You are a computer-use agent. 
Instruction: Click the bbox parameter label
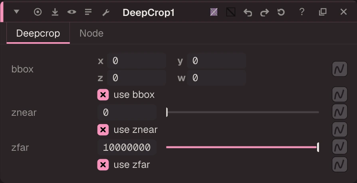pyautogui.click(x=22, y=69)
